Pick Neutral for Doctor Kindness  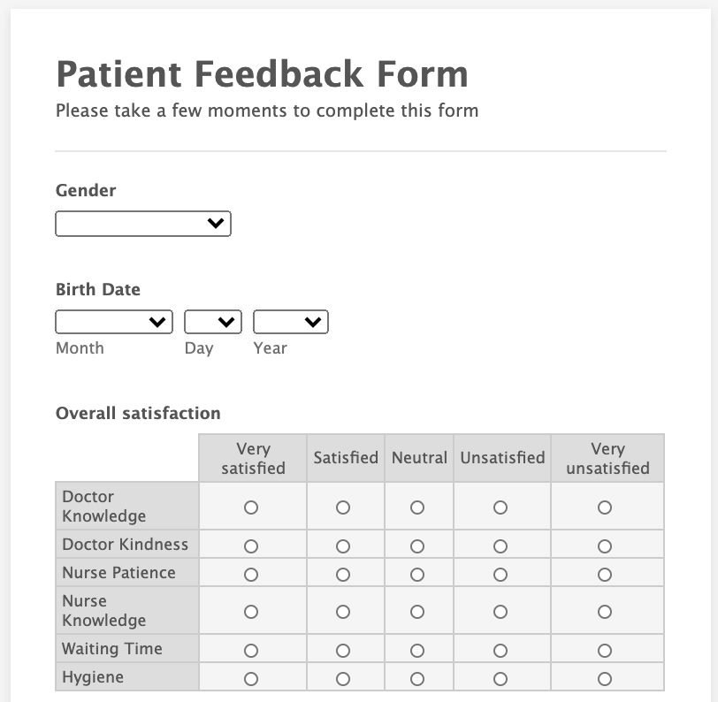pyautogui.click(x=417, y=546)
